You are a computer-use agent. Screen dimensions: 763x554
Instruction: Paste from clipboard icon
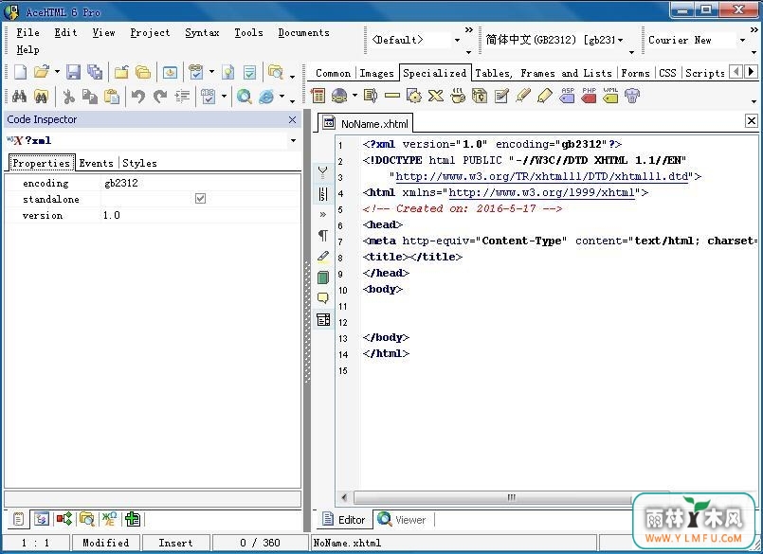pos(112,97)
